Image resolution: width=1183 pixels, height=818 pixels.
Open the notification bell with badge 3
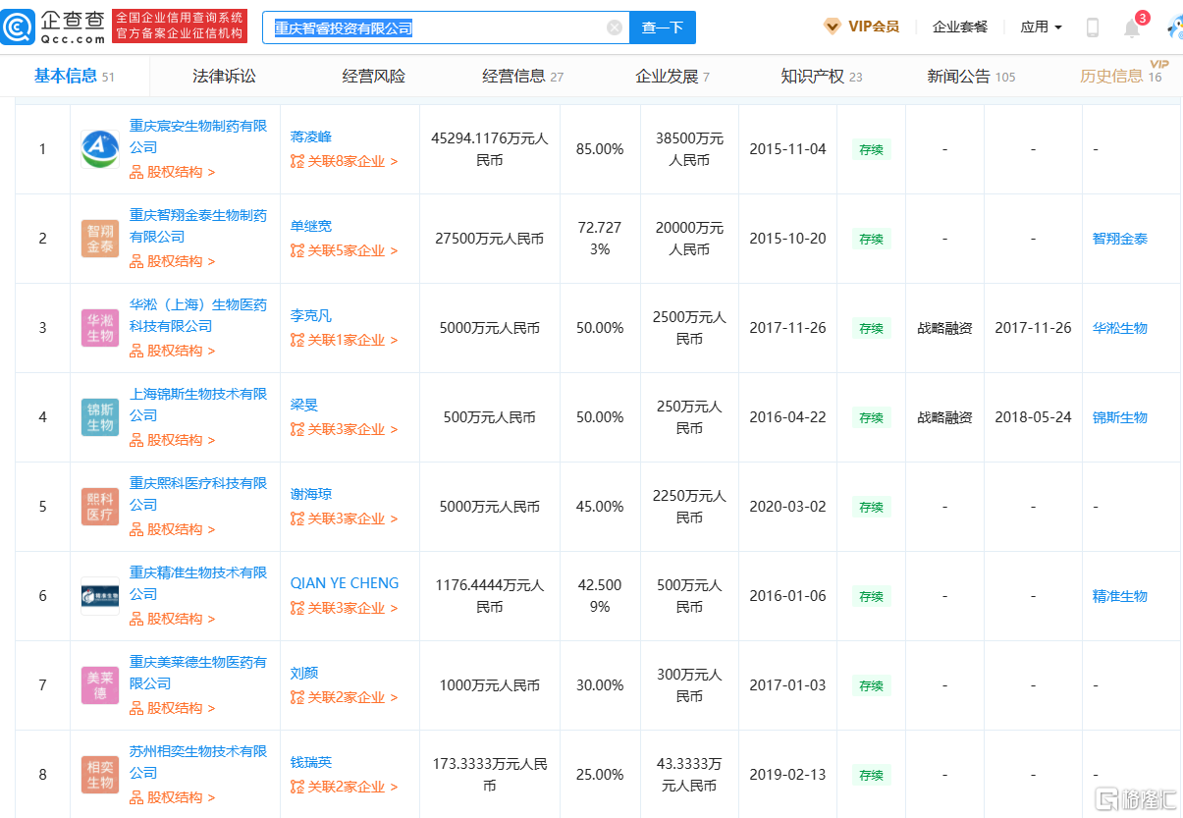1132,27
